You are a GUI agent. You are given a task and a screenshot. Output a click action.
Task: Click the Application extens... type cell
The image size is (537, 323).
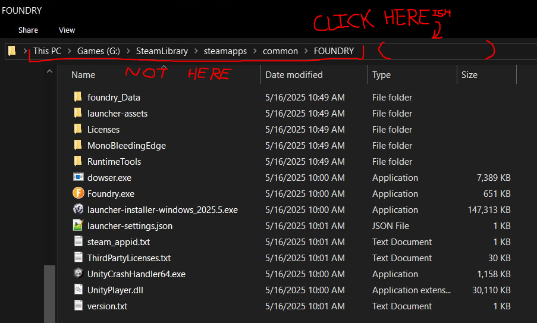[412, 290]
